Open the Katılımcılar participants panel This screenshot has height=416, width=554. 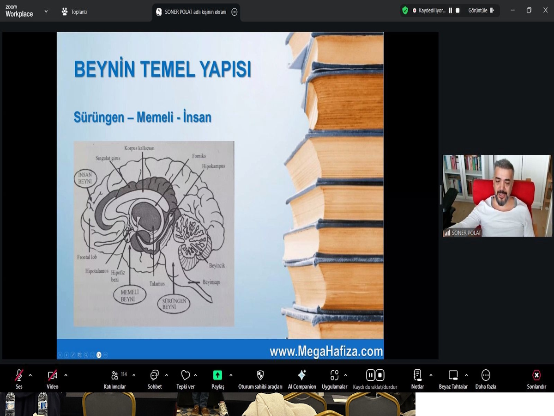click(x=114, y=375)
